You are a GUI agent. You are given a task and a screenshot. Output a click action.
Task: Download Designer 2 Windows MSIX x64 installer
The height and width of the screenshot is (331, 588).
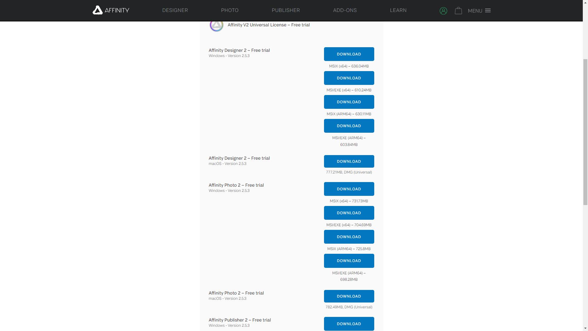(349, 54)
